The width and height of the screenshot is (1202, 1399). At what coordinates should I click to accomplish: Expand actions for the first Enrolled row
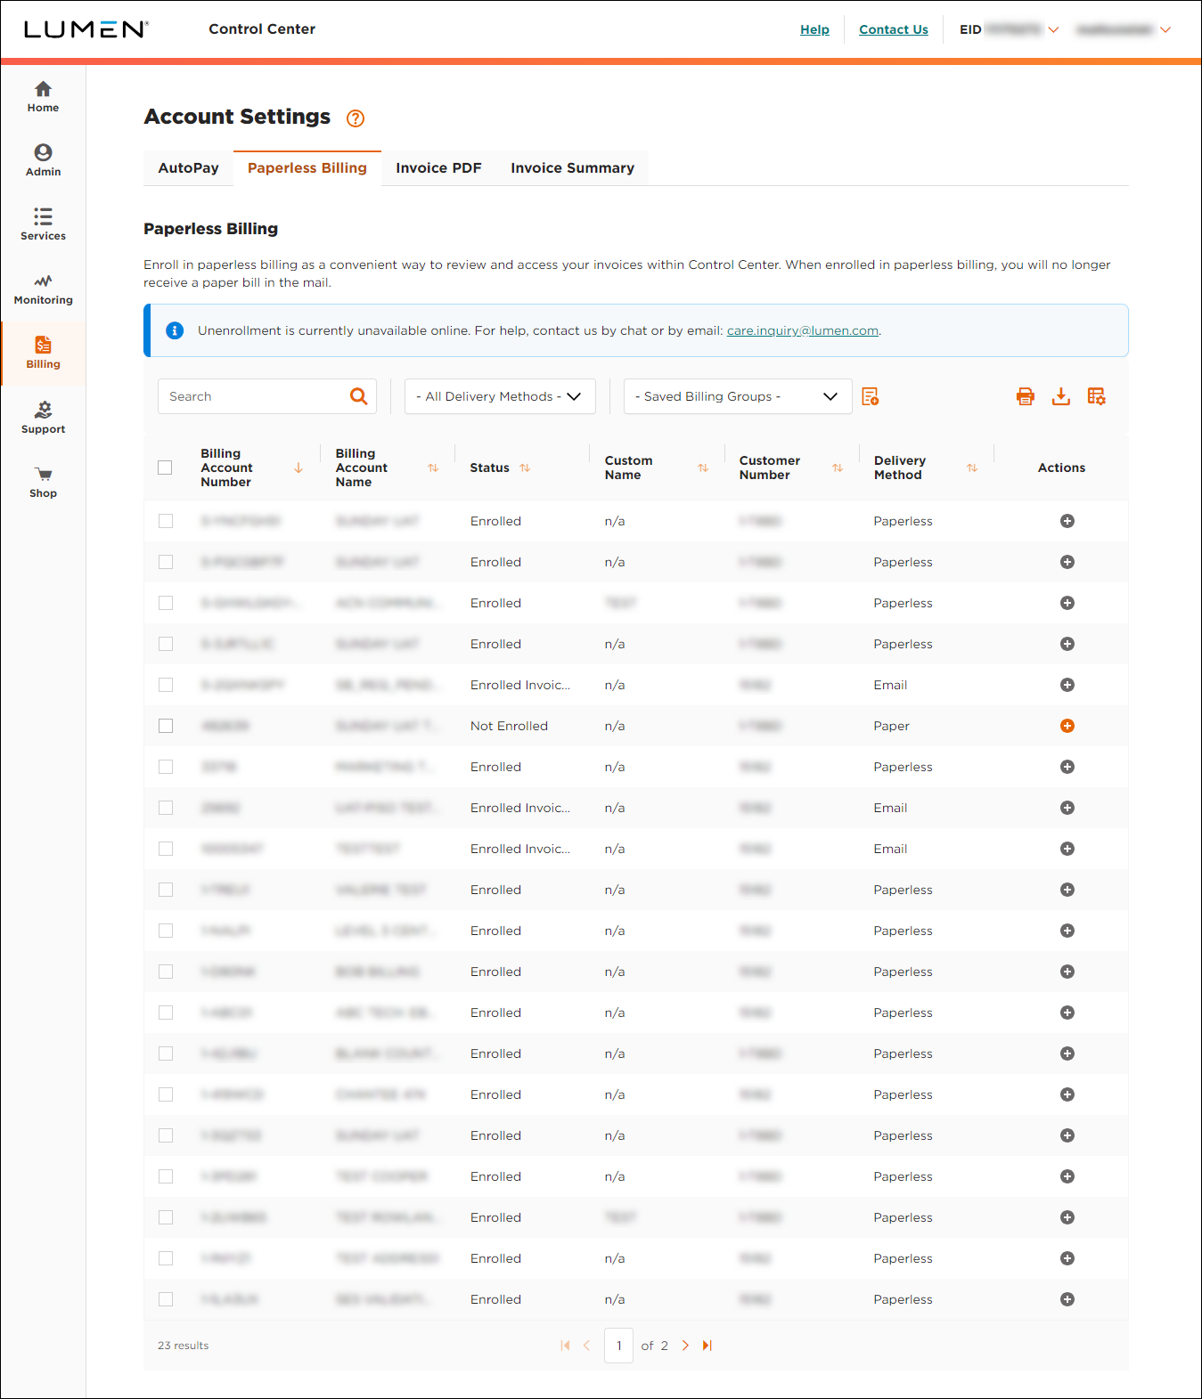[1067, 521]
